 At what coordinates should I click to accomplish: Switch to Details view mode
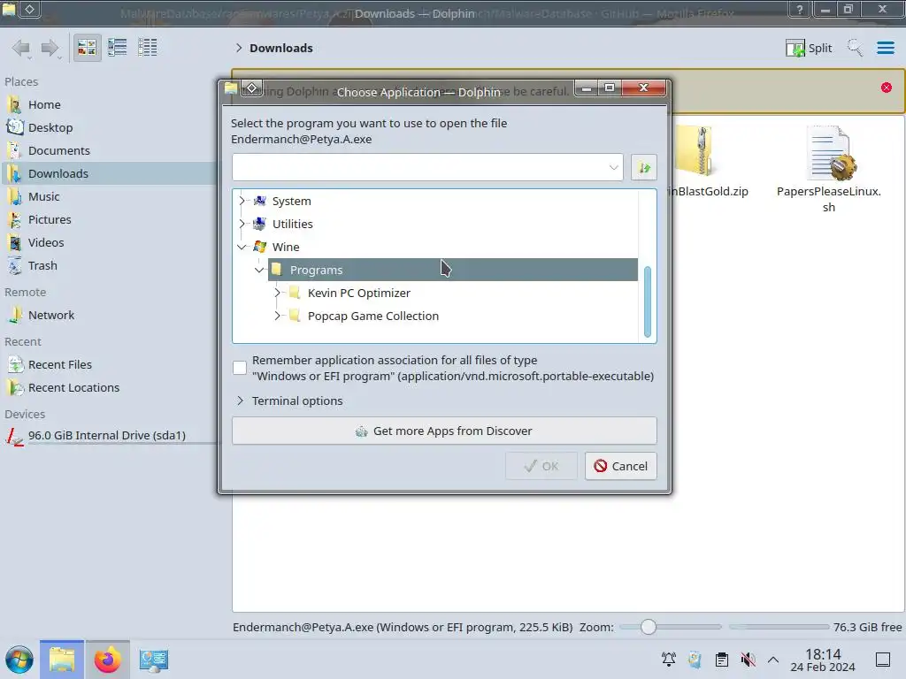(148, 48)
